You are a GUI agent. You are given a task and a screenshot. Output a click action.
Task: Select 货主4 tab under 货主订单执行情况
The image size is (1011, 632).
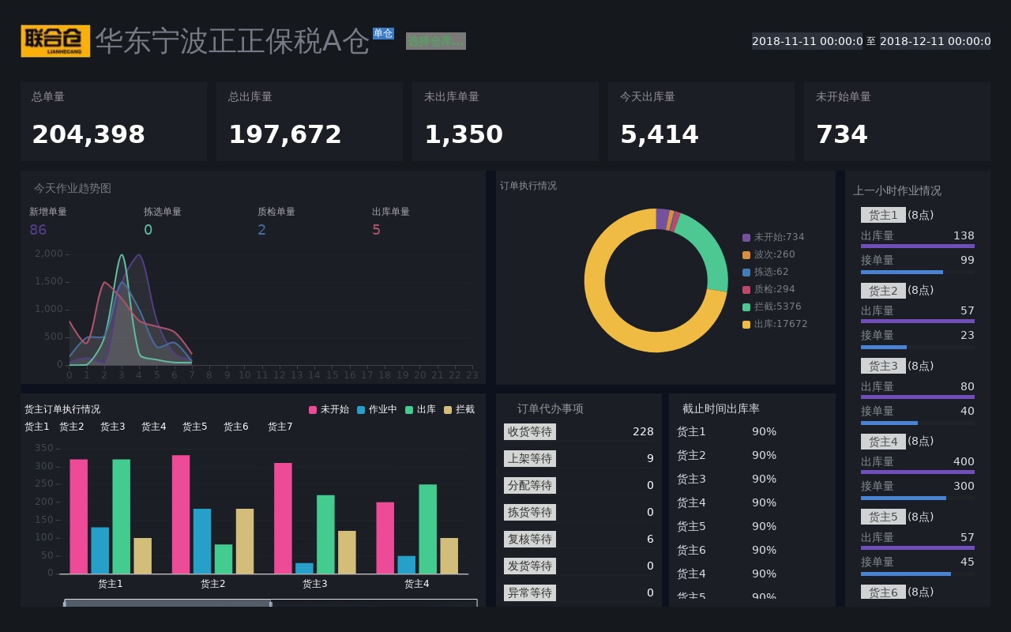click(154, 427)
